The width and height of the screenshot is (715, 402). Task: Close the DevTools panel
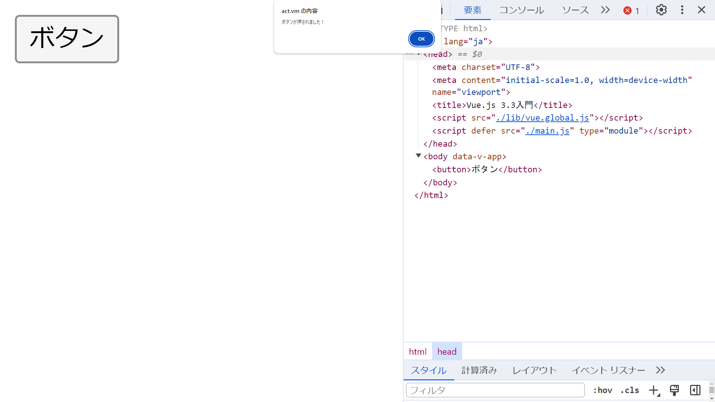[x=702, y=10]
